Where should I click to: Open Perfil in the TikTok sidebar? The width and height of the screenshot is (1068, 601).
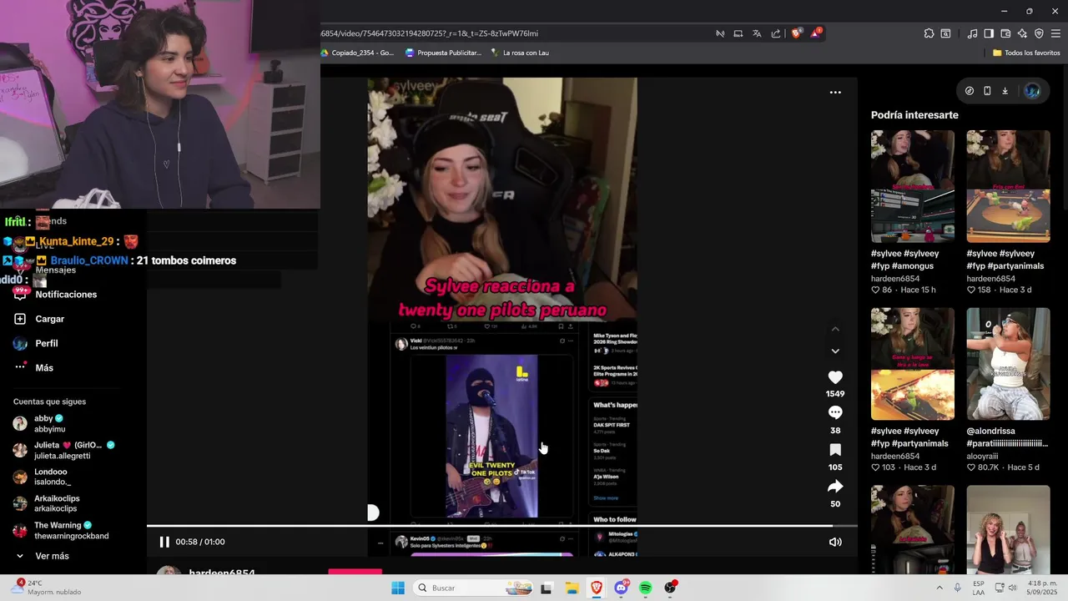point(36,343)
